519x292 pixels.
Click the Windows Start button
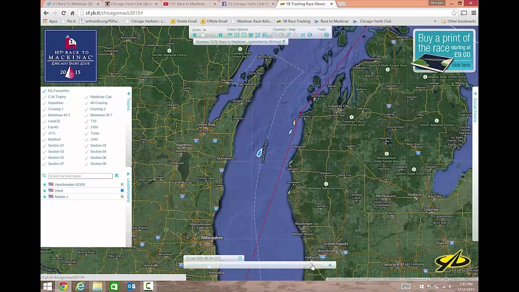[47, 287]
